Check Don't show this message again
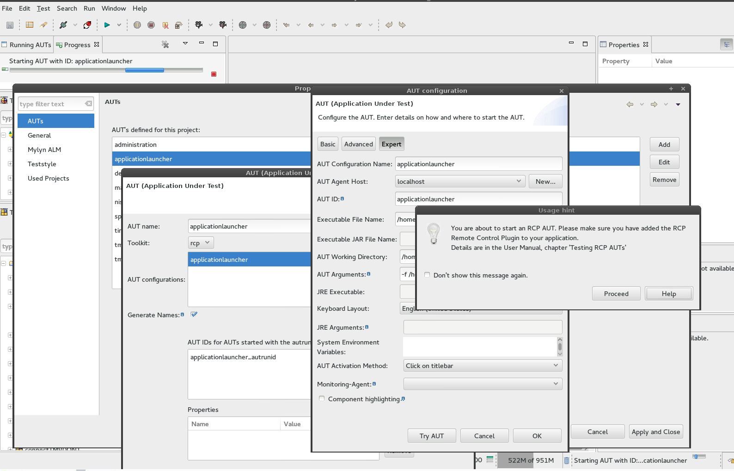The width and height of the screenshot is (734, 471). (427, 275)
